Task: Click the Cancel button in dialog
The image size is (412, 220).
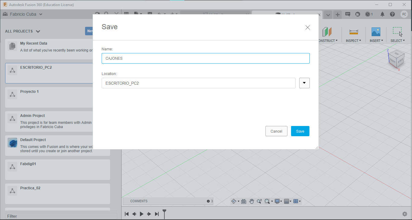Action: 276,131
